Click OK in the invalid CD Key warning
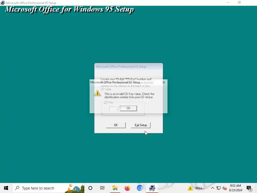The width and height of the screenshot is (257, 193). 128,108
